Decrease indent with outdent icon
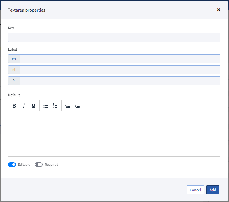This screenshot has height=202, width=229. 68,106
